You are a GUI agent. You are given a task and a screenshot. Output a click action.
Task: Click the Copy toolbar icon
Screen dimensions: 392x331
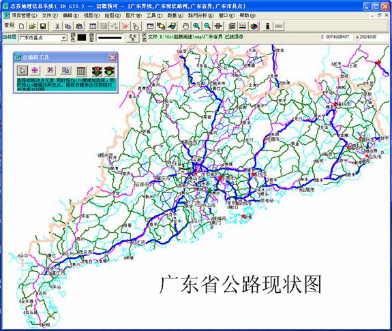[68, 26]
